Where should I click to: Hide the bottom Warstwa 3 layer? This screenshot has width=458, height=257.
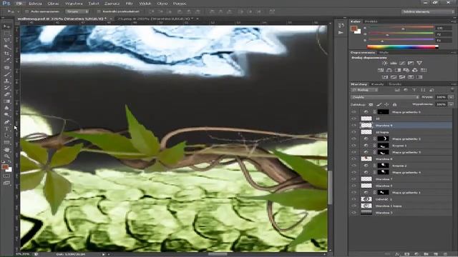[x=354, y=213]
